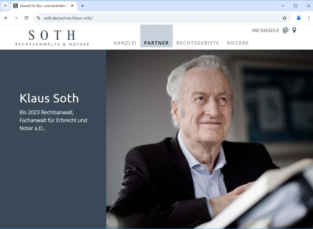The width and height of the screenshot is (313, 229).
Task: Bookmark this page with the star icon
Action: tap(284, 18)
